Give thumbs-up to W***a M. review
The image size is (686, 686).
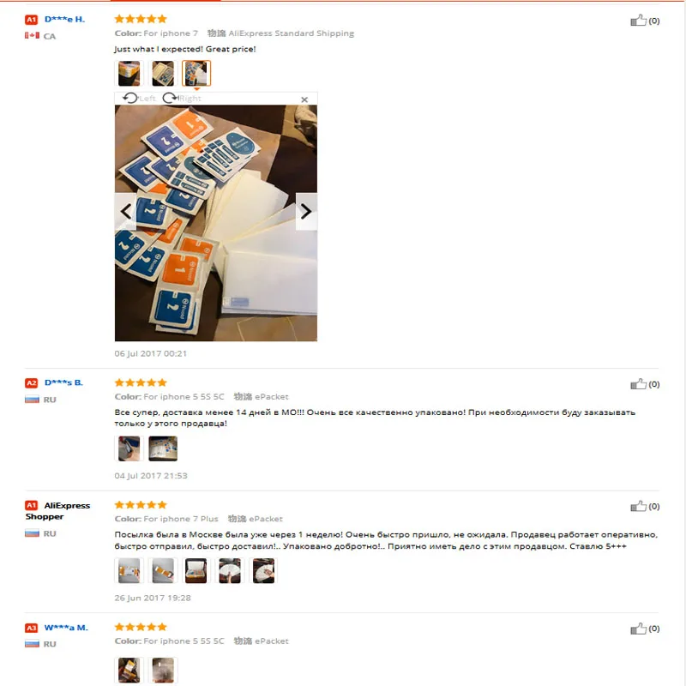tap(638, 629)
